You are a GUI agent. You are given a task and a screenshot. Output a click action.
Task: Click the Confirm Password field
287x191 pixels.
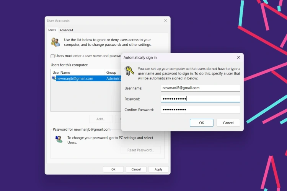pos(201,110)
